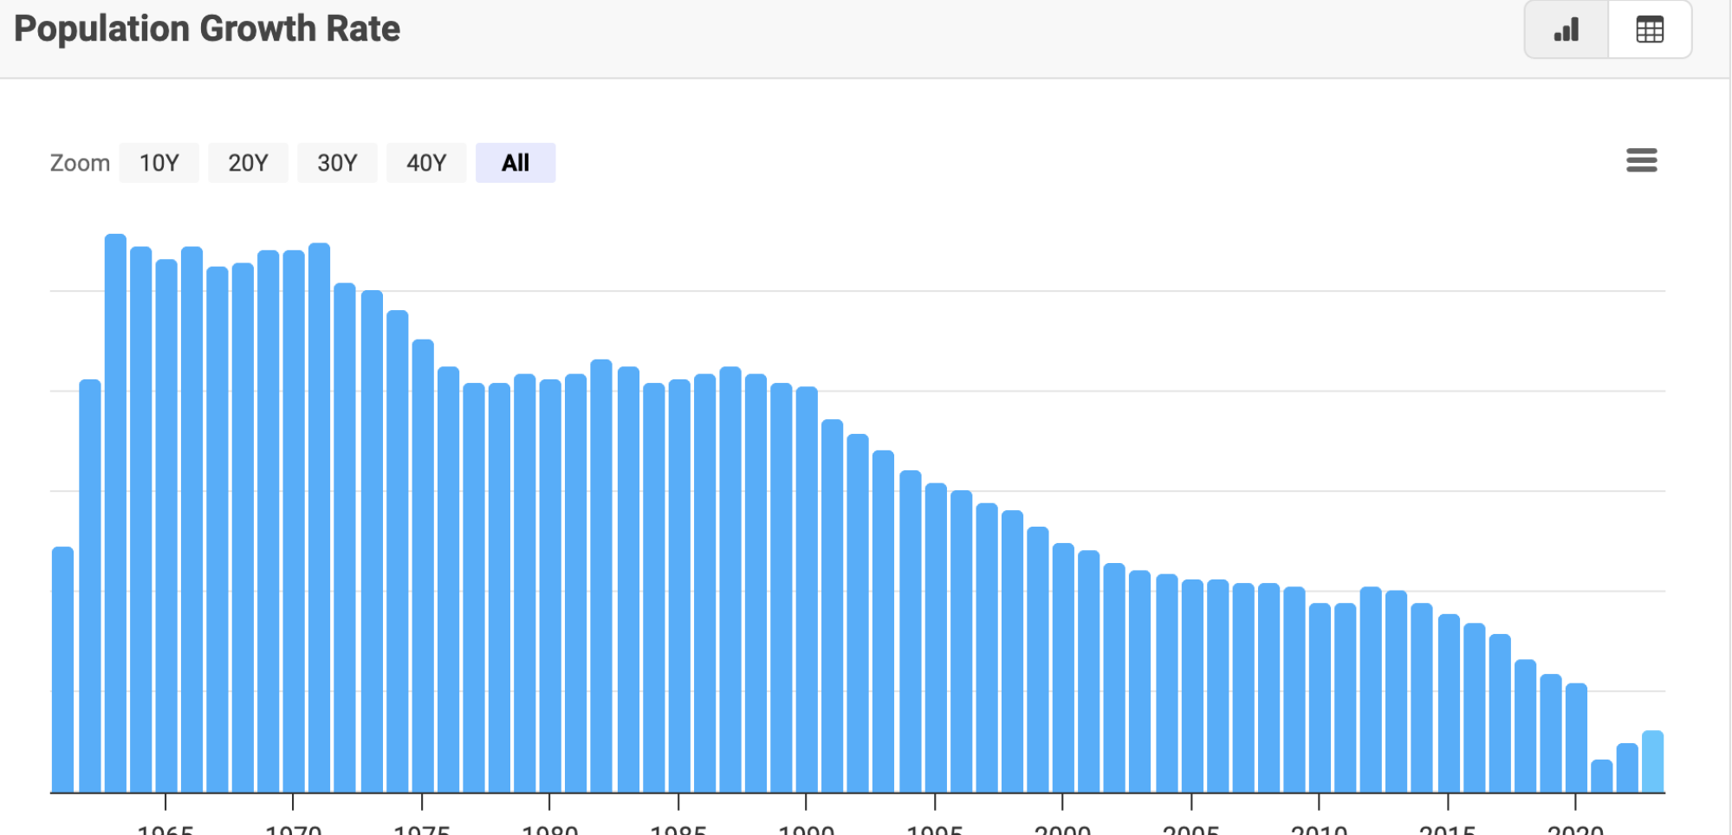Set zoom range to 10Y
Viewport: 1732px width, 835px height.
pyautogui.click(x=159, y=163)
